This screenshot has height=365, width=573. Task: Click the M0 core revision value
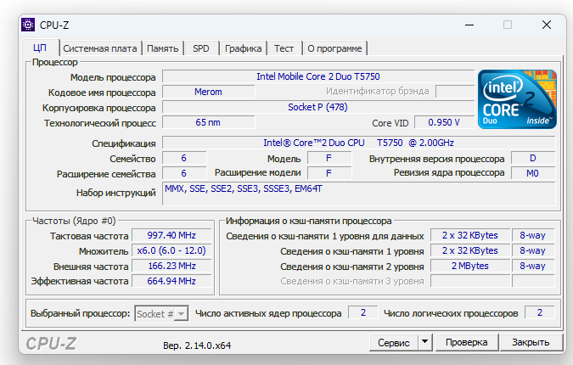click(x=533, y=173)
